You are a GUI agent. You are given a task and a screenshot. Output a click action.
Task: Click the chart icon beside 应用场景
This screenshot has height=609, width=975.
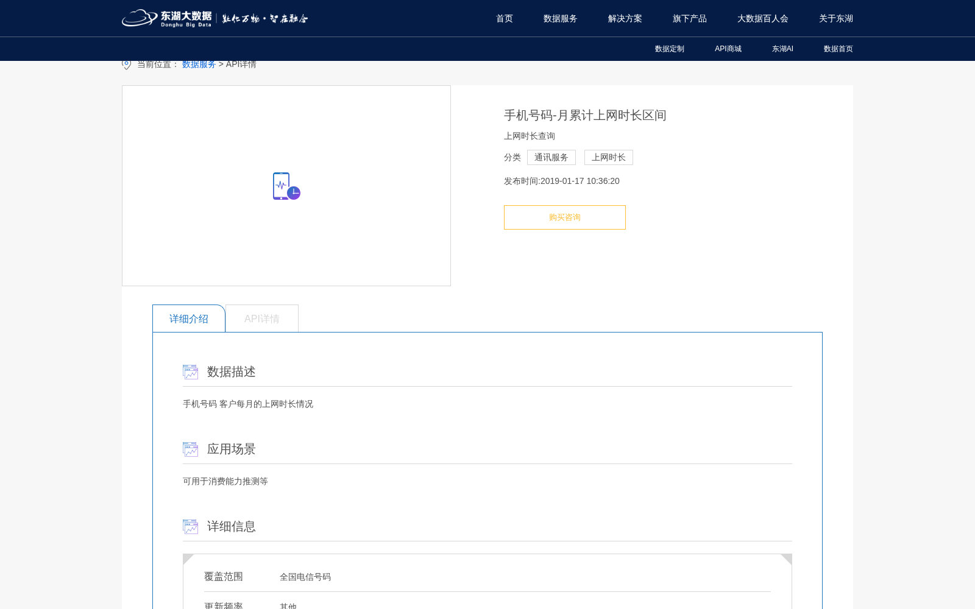(191, 449)
